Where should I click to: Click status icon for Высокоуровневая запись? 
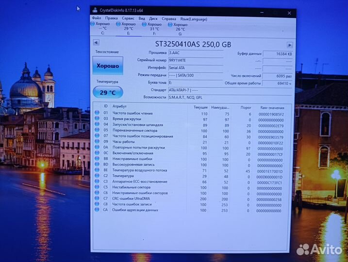[97, 164]
